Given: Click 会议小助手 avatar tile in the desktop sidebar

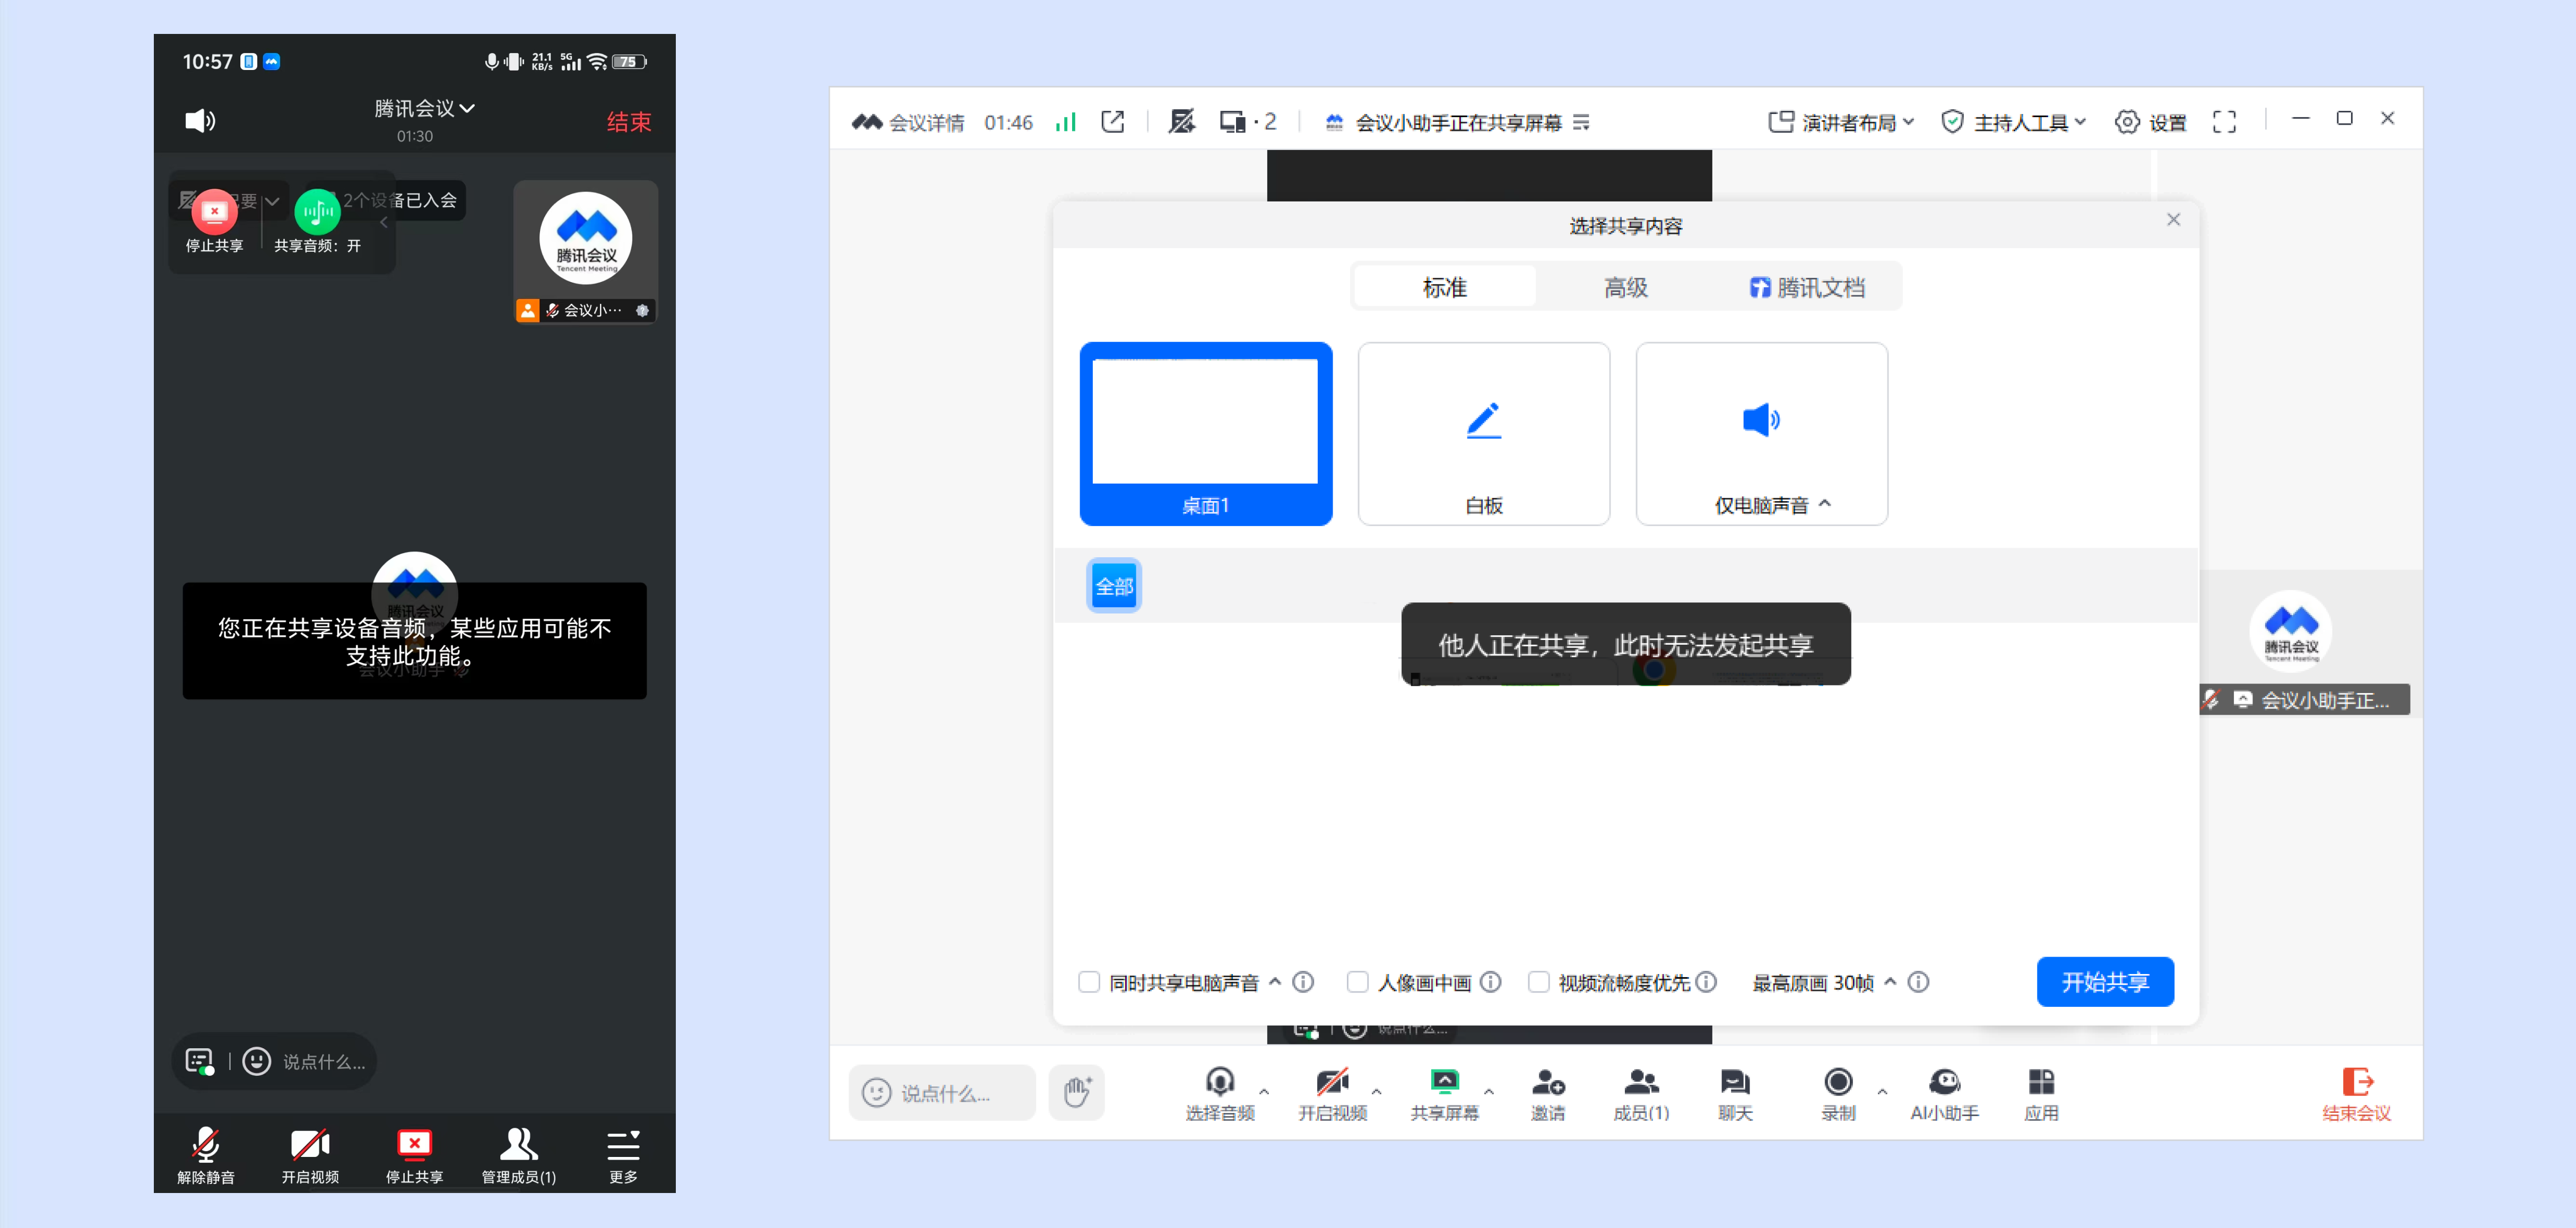Looking at the screenshot, I should (2290, 631).
